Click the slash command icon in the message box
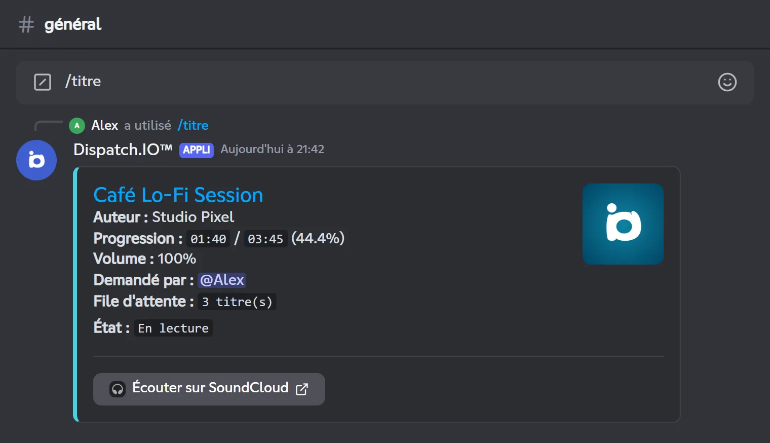The height and width of the screenshot is (443, 770). click(x=43, y=82)
